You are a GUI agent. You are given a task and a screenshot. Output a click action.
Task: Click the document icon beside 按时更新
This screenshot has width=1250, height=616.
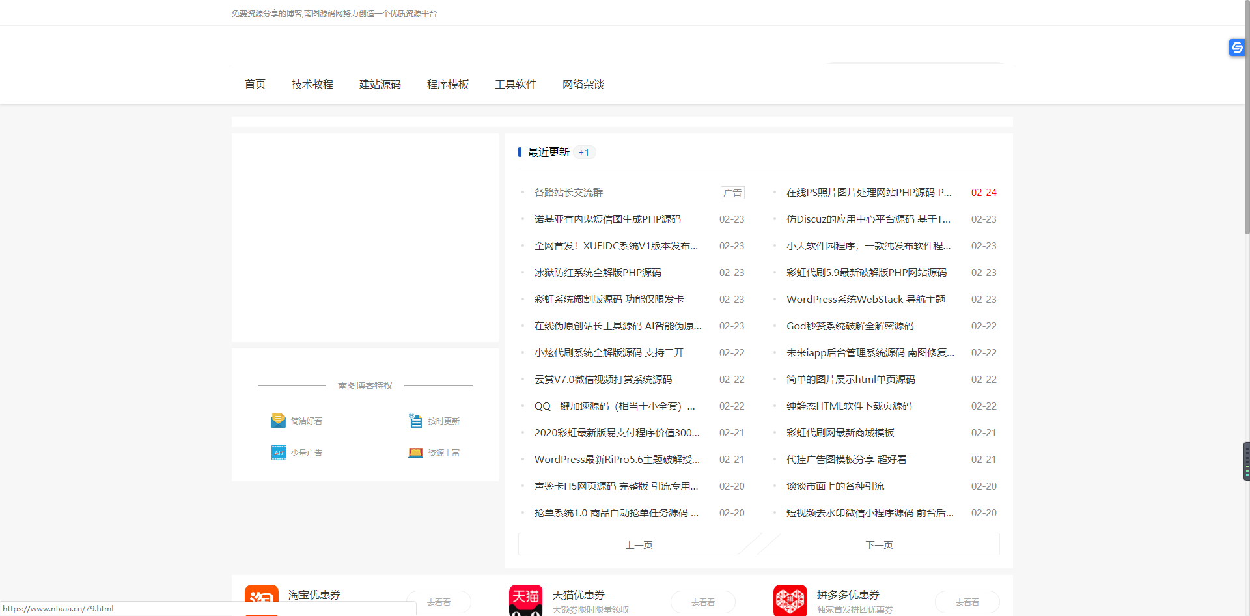pyautogui.click(x=415, y=420)
